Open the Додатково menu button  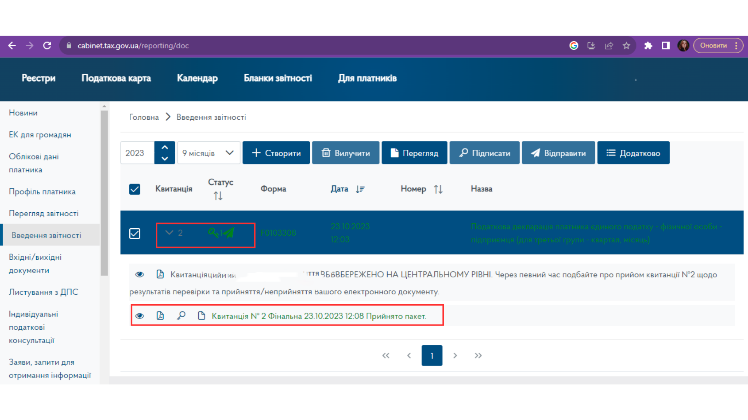633,153
